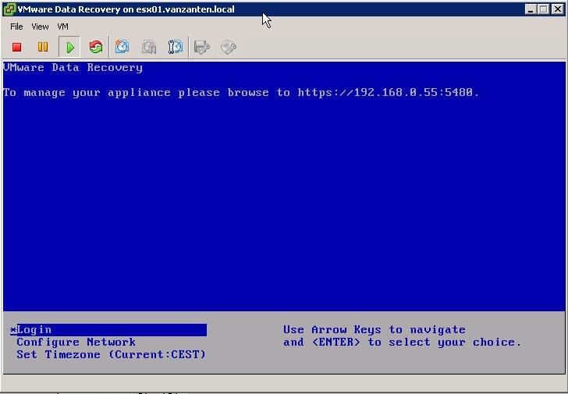Open the Snapshot Manager toolbar icon
This screenshot has height=394, width=568.
coord(176,48)
